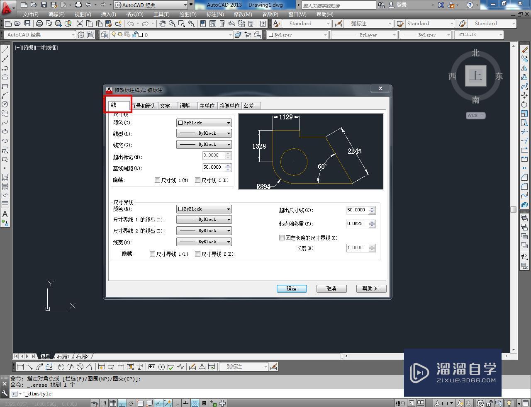Select the Polygon draw tool

(x=5, y=77)
